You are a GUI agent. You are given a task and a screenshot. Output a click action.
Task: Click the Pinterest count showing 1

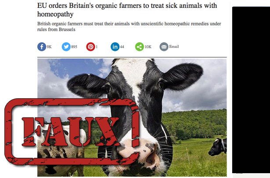point(97,47)
